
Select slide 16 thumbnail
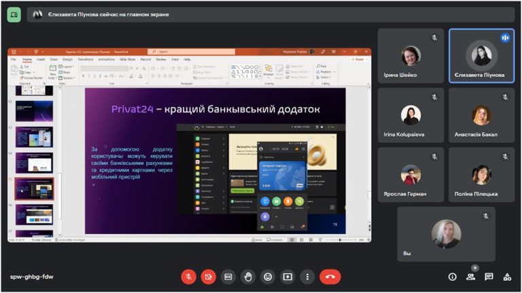(x=34, y=214)
